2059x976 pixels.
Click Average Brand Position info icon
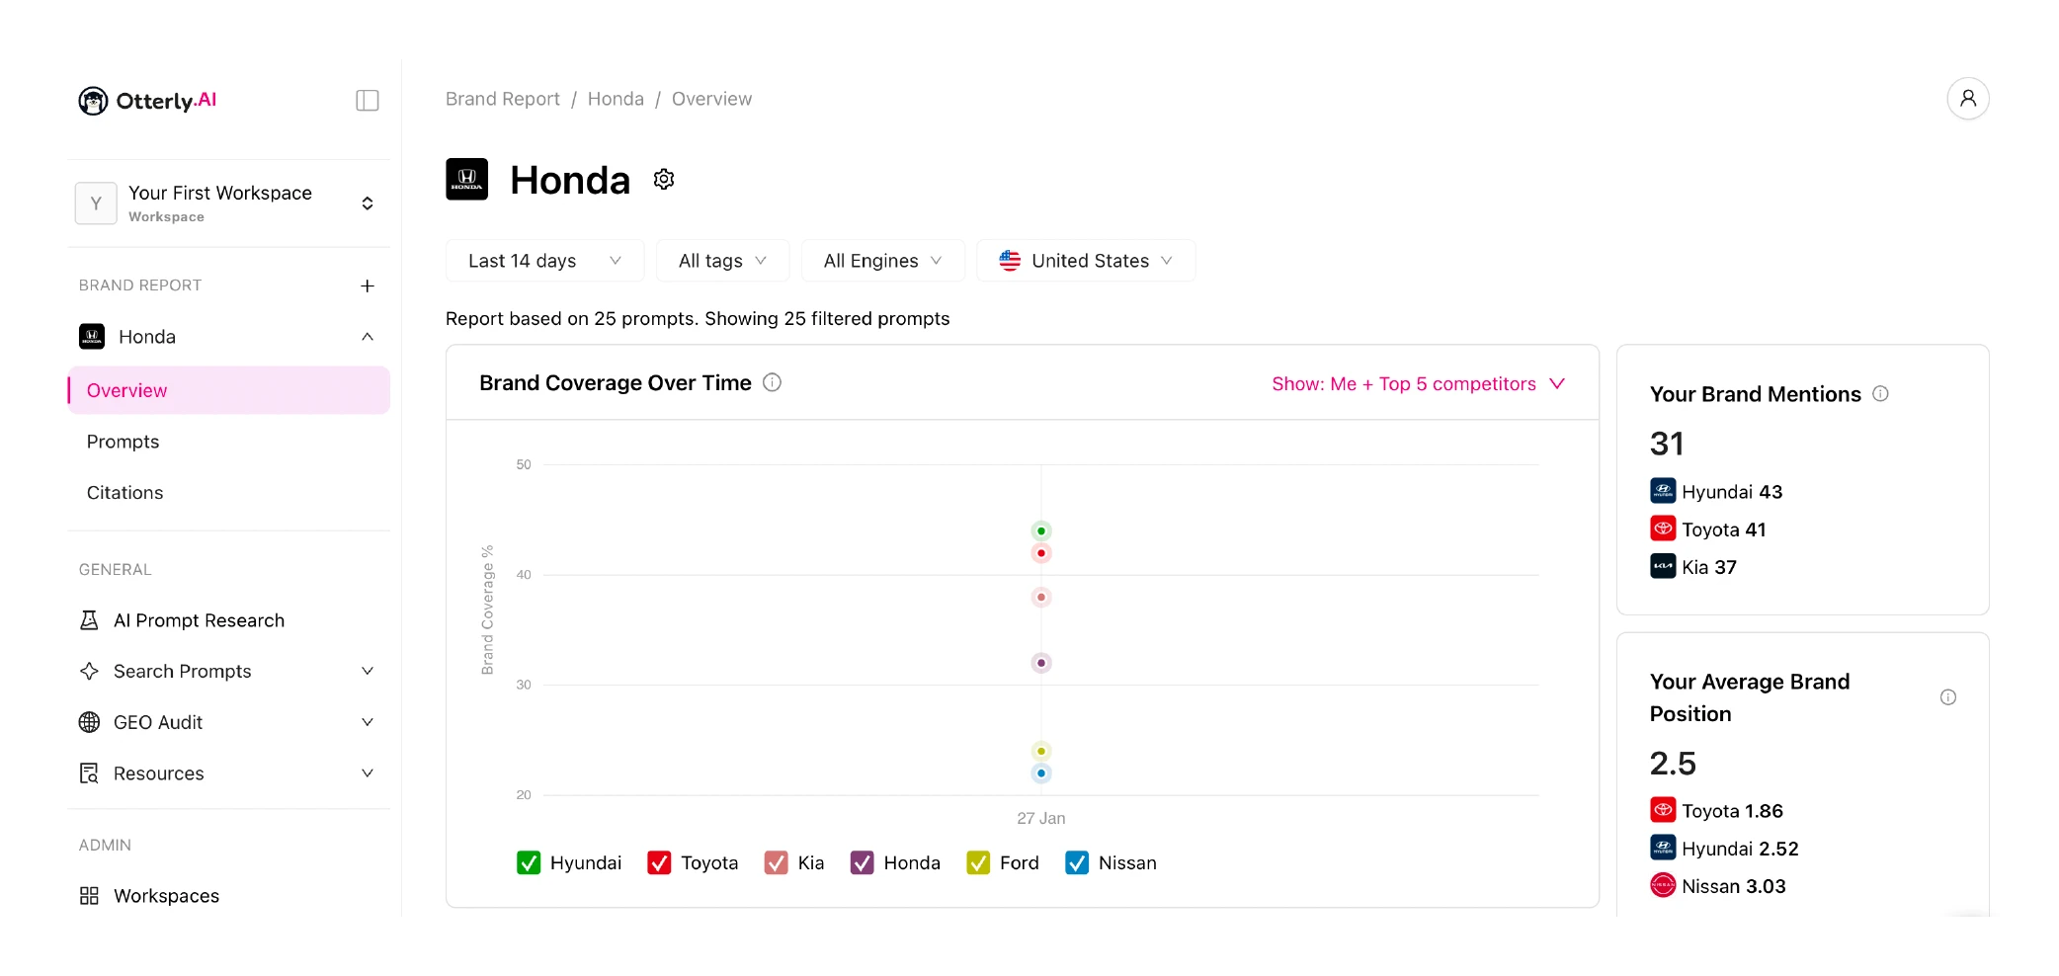(1947, 697)
